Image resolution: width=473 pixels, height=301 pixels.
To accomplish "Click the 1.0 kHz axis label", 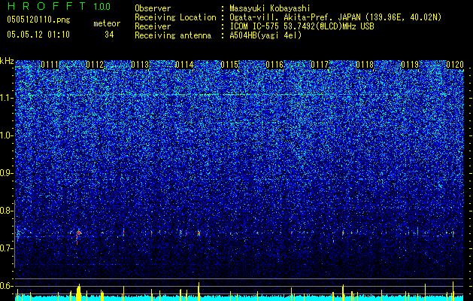I will pyautogui.click(x=6, y=135).
